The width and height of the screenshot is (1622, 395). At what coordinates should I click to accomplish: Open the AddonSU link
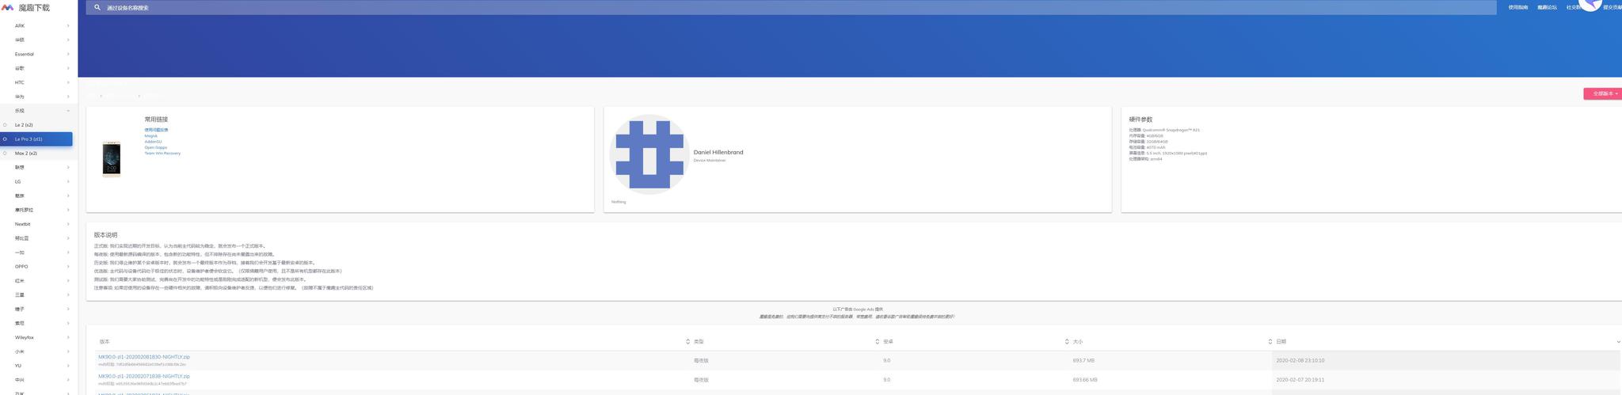(153, 142)
